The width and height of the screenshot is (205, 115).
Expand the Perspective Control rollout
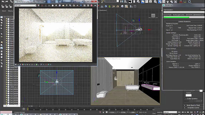click(x=193, y=108)
